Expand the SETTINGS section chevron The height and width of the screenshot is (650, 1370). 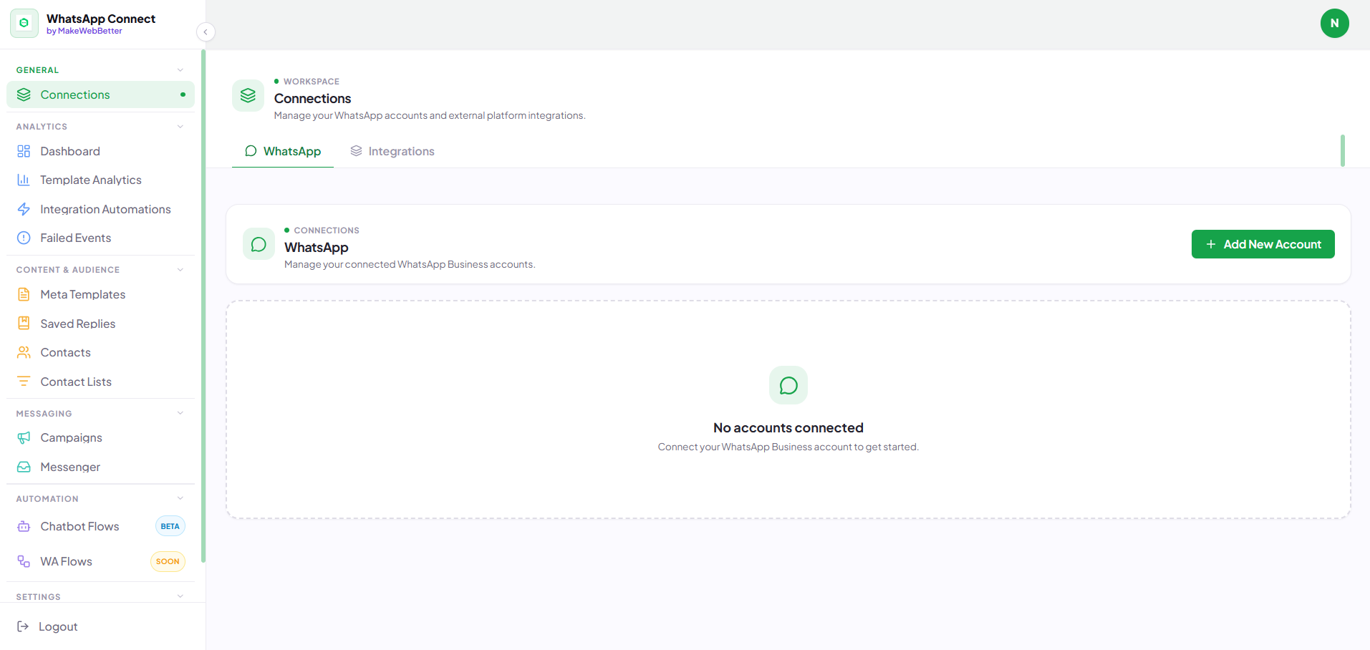click(180, 596)
